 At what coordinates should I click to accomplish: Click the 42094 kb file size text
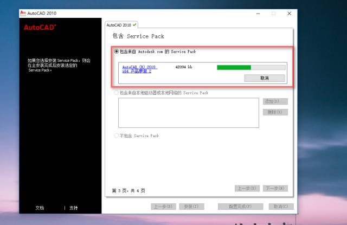point(184,67)
